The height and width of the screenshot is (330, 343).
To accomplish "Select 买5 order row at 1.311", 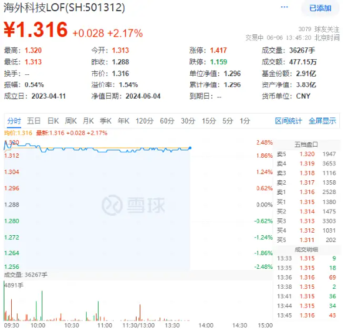I will (x=306, y=240).
